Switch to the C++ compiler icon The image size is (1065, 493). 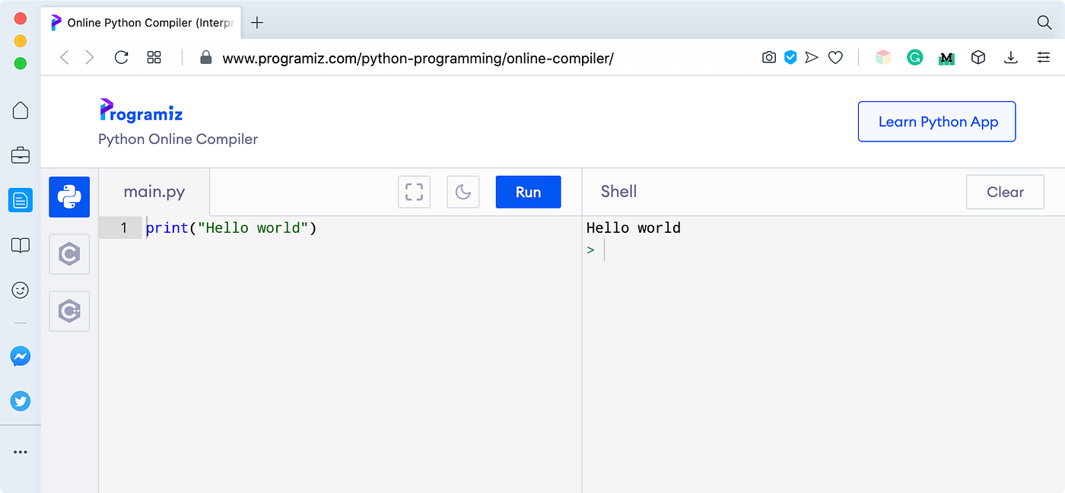pos(69,311)
